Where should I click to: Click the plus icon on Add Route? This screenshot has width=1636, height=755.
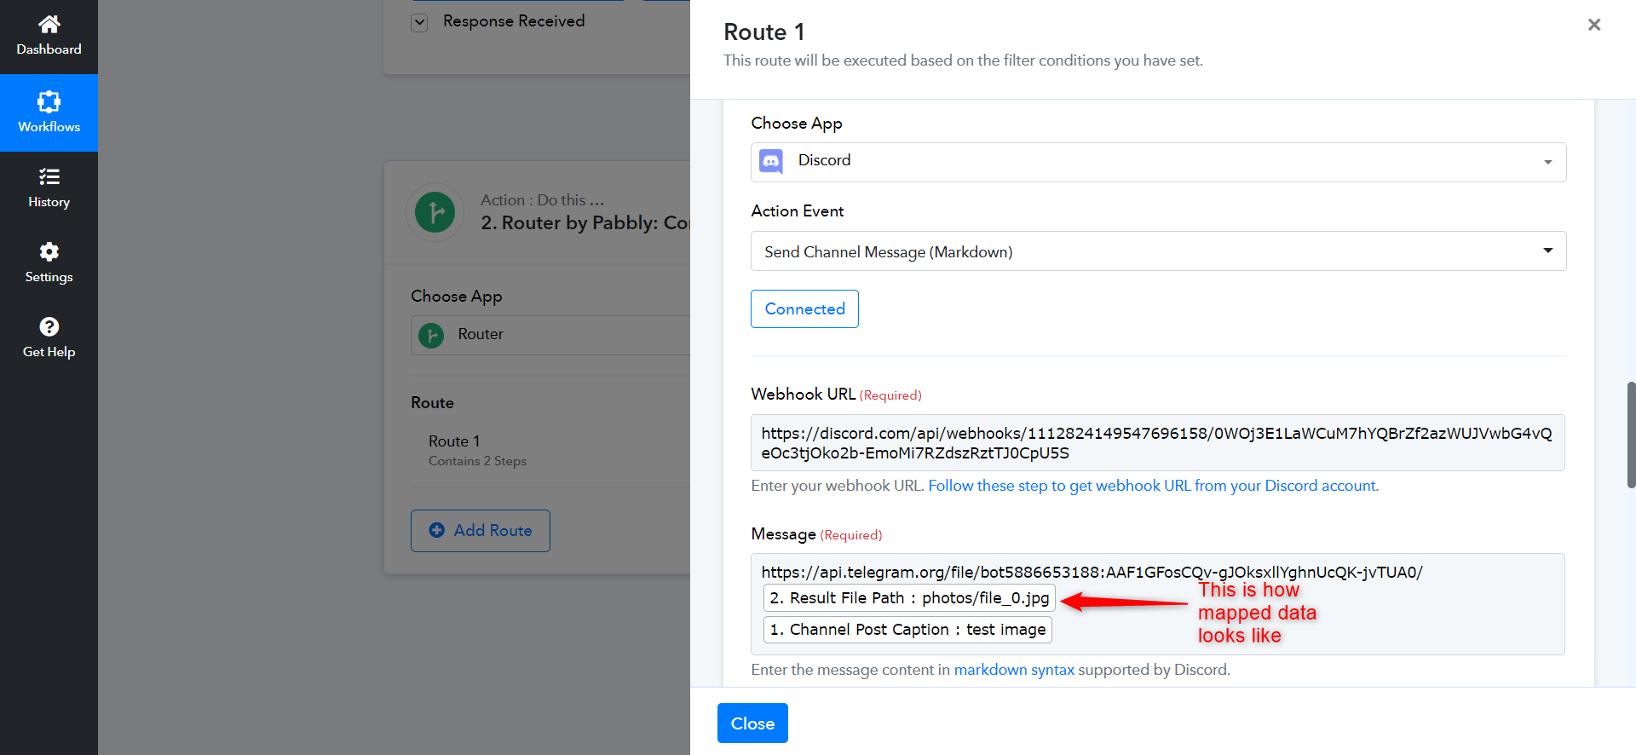[437, 530]
